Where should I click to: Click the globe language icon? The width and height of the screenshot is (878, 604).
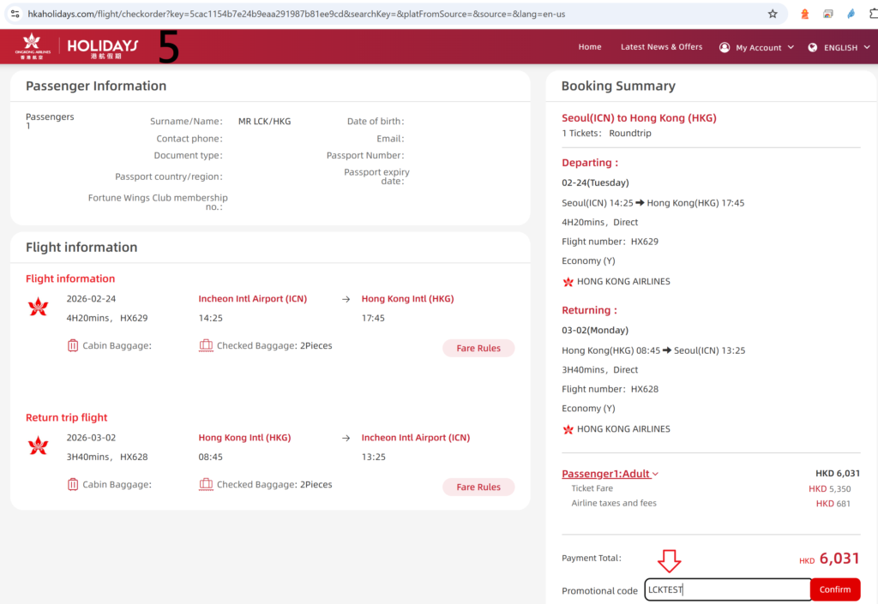tap(813, 47)
